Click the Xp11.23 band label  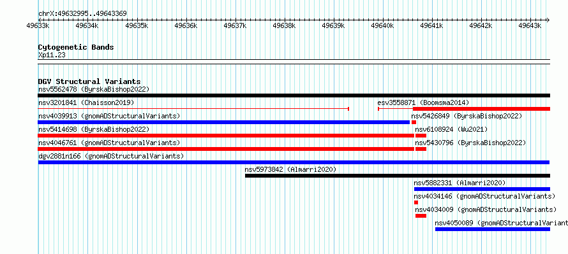52,55
